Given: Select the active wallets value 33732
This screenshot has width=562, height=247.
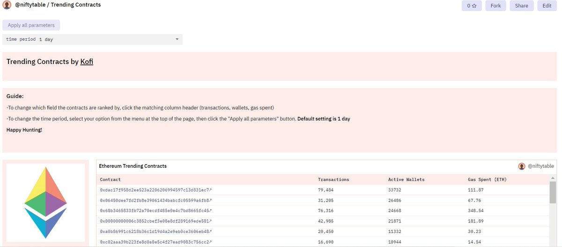Looking at the screenshot, I should point(395,190).
